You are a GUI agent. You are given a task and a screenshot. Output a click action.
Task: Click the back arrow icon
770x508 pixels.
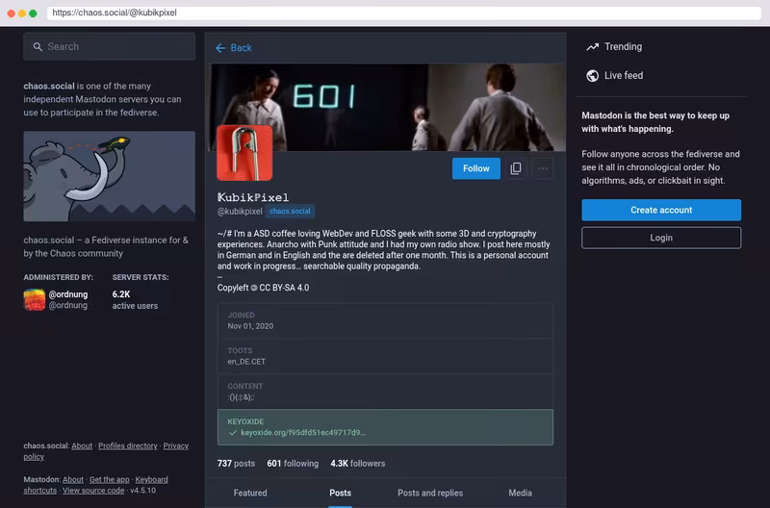click(220, 47)
